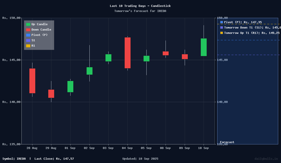The width and height of the screenshot is (281, 163).
Task: Click the '01 Sep' date label
Action: coord(70,148)
